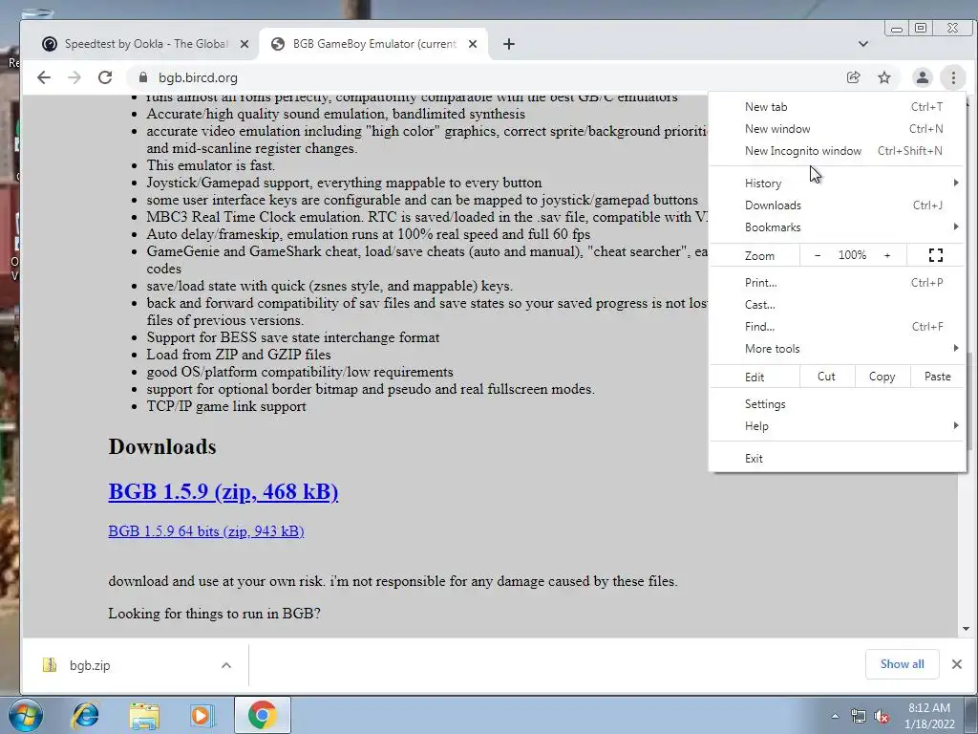This screenshot has height=734, width=978.
Task: Zoom in with the plus button
Action: 887,255
